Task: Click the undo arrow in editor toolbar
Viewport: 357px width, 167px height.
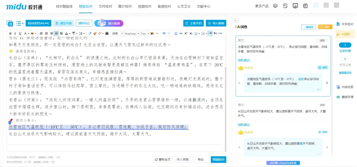Action: pos(165,34)
